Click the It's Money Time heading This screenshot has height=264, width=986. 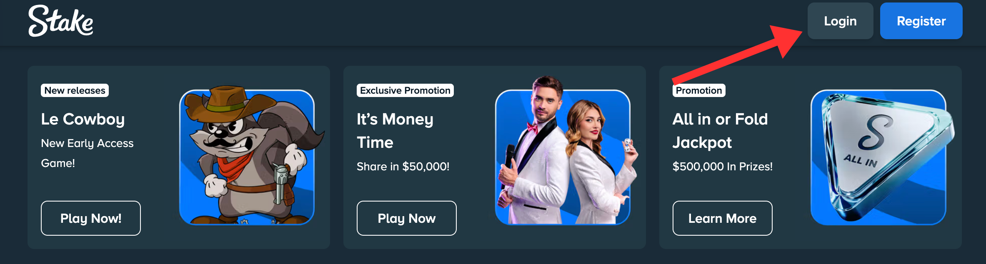395,131
